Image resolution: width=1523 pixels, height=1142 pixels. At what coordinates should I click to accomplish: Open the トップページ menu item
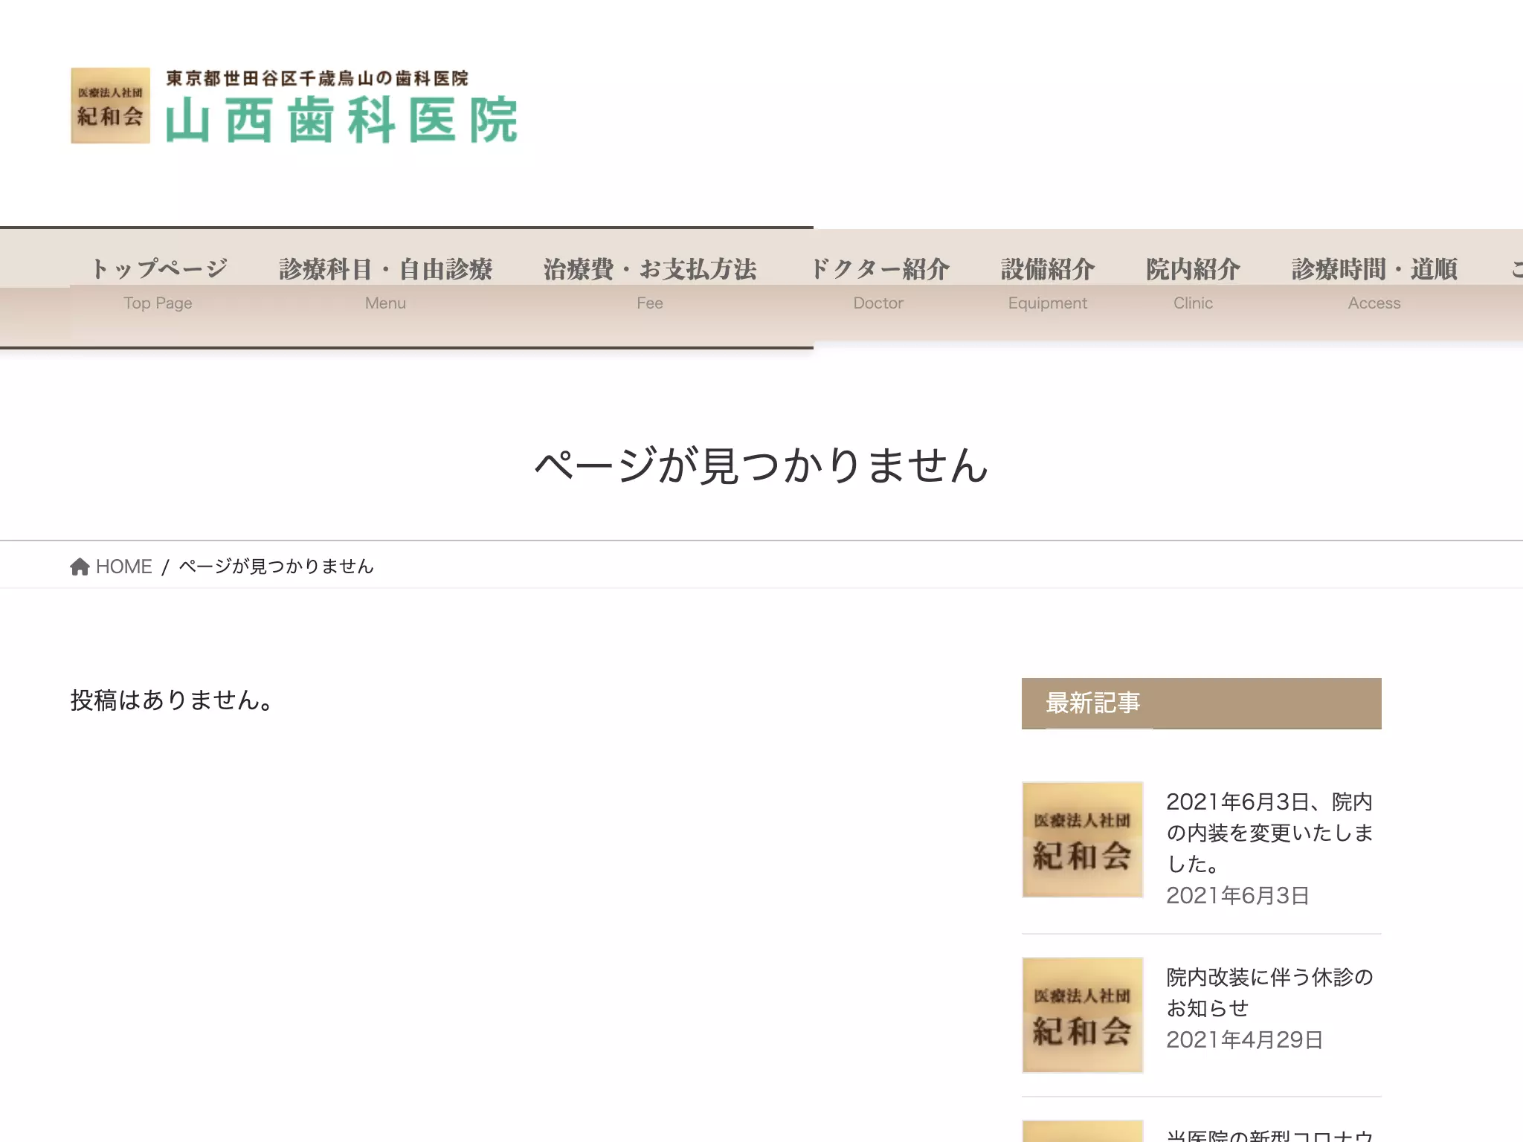[x=158, y=284]
